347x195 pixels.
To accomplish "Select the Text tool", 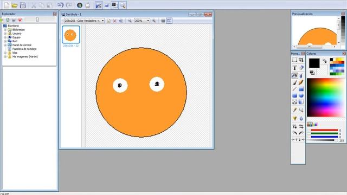I will [x=294, y=68].
